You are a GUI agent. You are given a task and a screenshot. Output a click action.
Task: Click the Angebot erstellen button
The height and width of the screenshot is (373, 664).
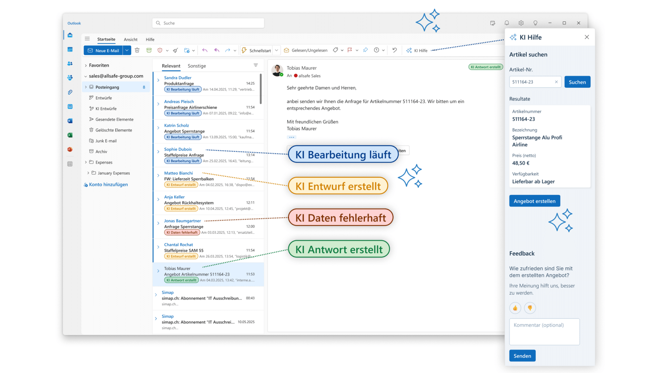(534, 201)
